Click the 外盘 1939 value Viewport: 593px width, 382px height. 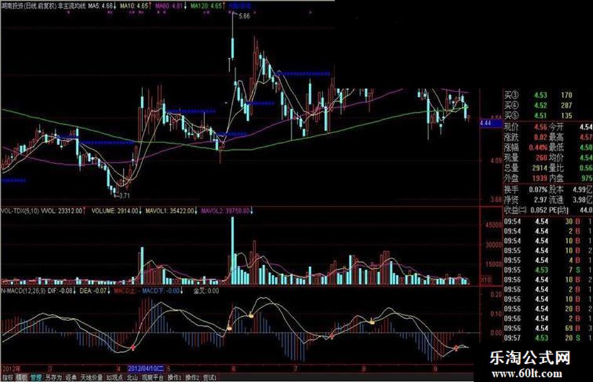[x=539, y=178]
